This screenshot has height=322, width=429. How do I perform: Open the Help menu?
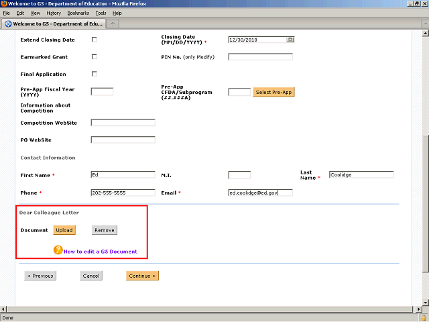[117, 13]
